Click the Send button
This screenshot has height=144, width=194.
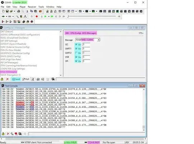pos(16,79)
